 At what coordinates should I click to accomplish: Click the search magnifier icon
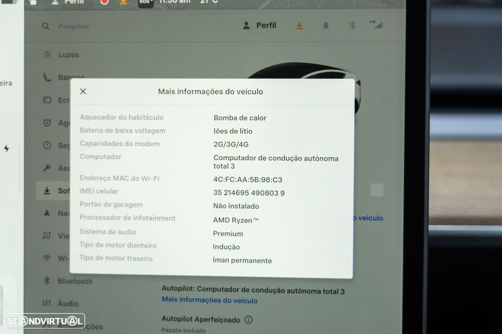46,26
